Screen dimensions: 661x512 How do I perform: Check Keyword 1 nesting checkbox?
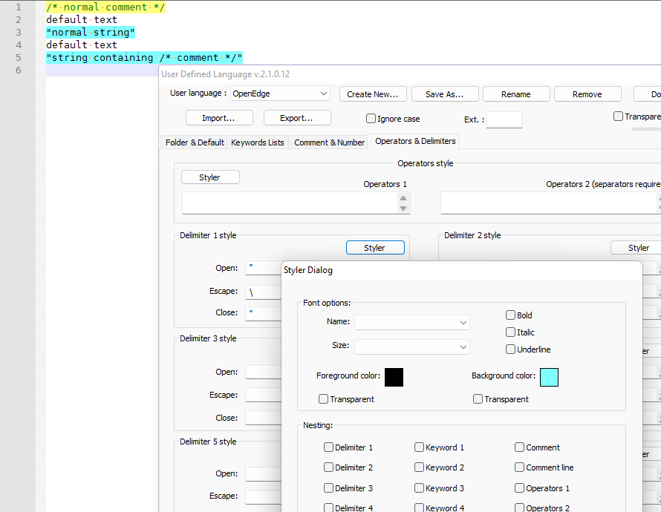pyautogui.click(x=419, y=447)
